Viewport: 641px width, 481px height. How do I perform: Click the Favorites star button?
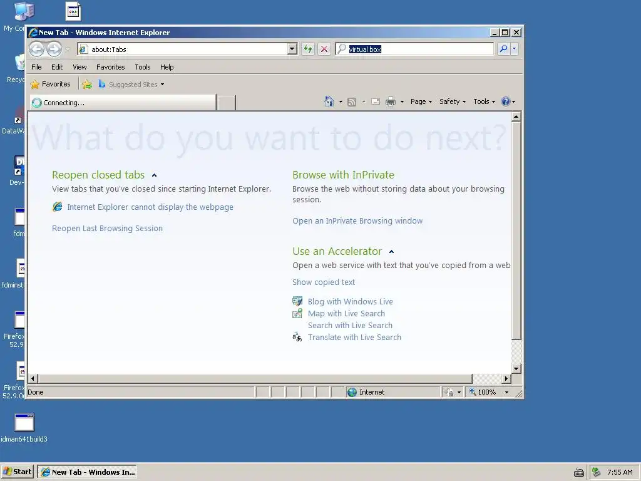(x=50, y=85)
